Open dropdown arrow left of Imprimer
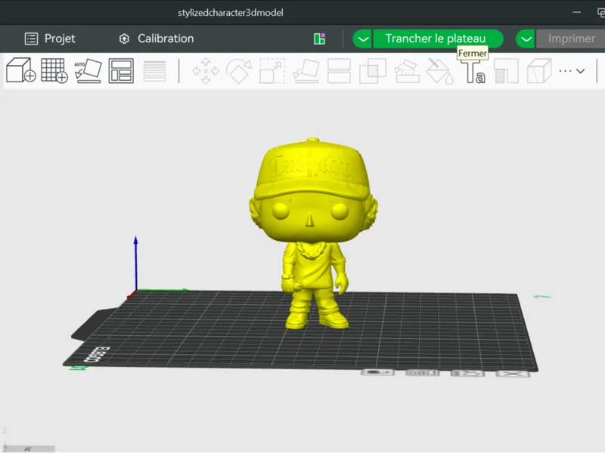Screen dimensions: 605x453 point(526,39)
